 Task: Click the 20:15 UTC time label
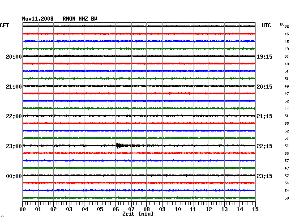point(265,87)
